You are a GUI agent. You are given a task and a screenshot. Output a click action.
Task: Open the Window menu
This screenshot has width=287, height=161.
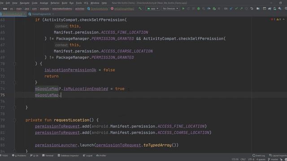pos(95,3)
